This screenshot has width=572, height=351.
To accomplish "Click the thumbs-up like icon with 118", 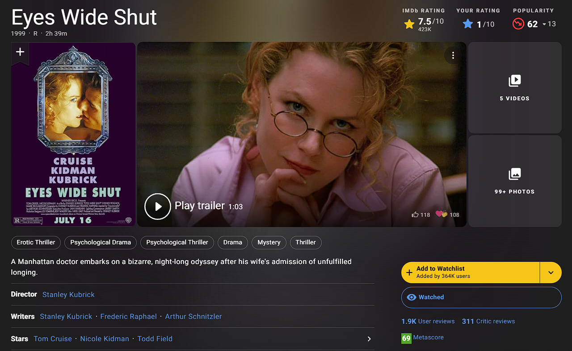I will tap(415, 215).
